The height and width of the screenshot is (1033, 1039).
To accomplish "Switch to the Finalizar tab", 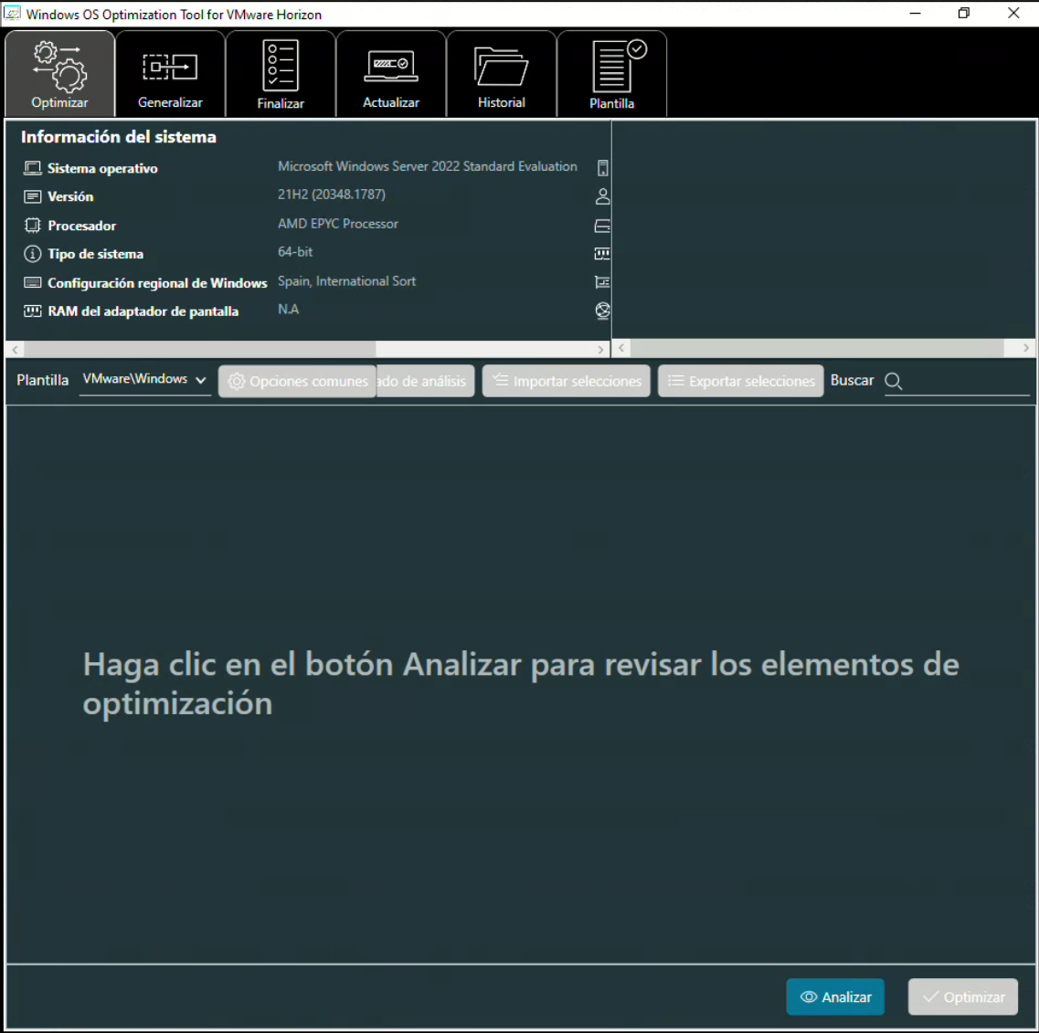I will [281, 74].
